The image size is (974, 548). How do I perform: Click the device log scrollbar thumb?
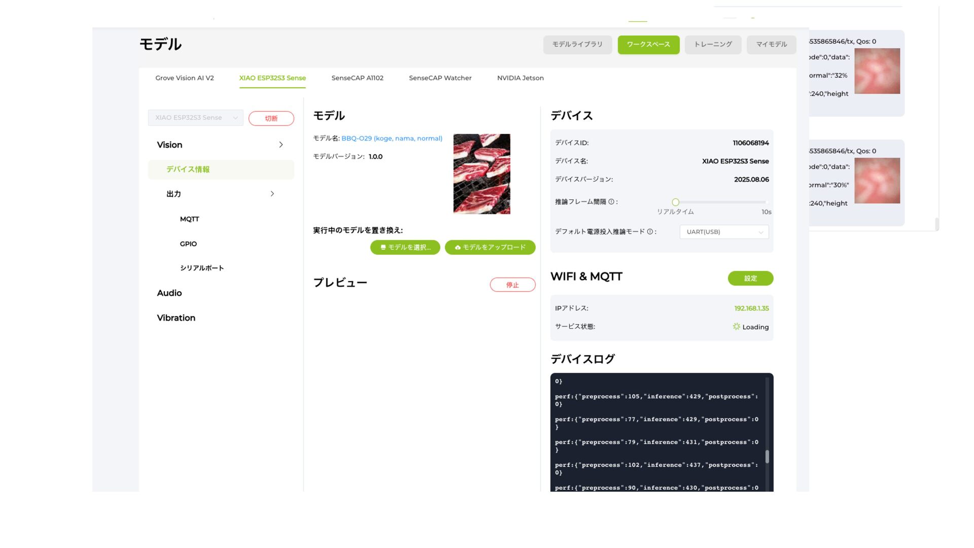click(767, 457)
